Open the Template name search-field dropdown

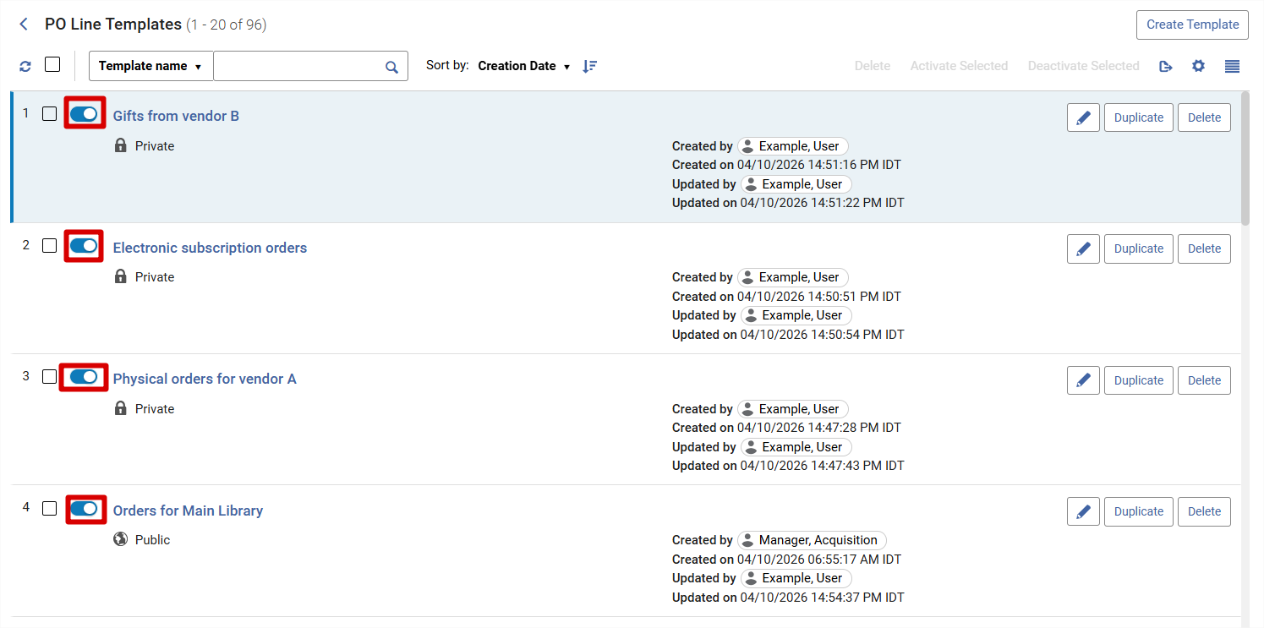150,66
